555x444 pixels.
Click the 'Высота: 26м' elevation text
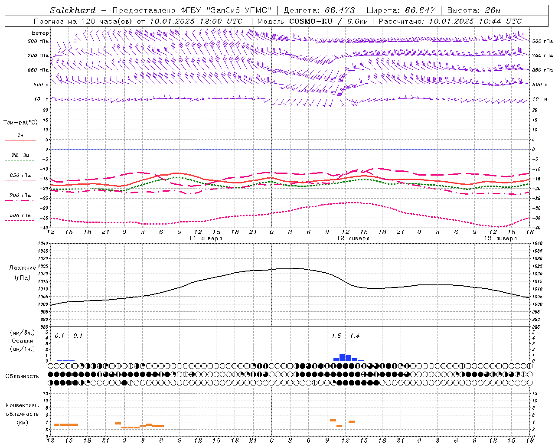coord(474,10)
